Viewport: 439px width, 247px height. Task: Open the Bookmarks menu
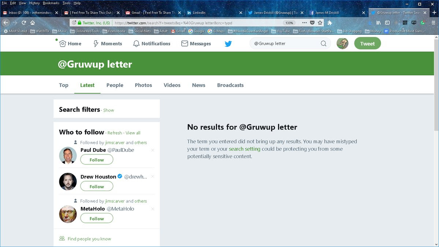(x=51, y=3)
